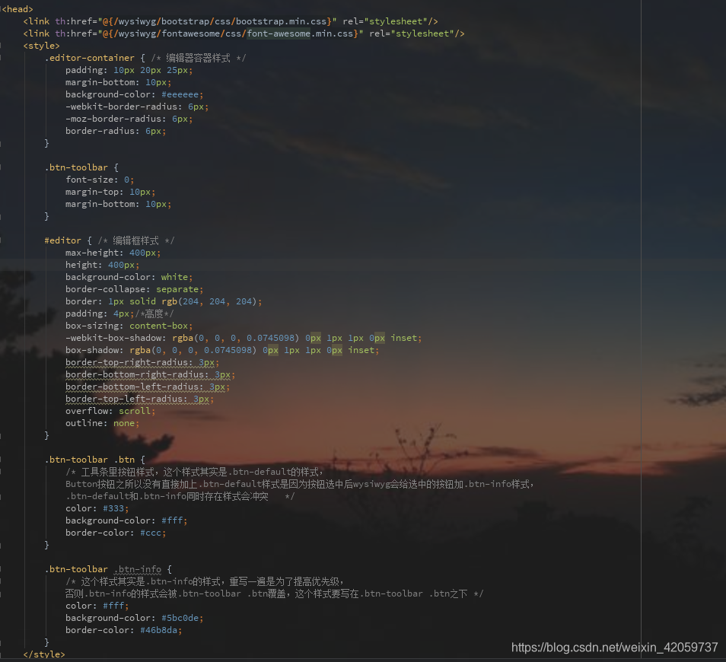Click the opening <head> tag

click(x=18, y=9)
